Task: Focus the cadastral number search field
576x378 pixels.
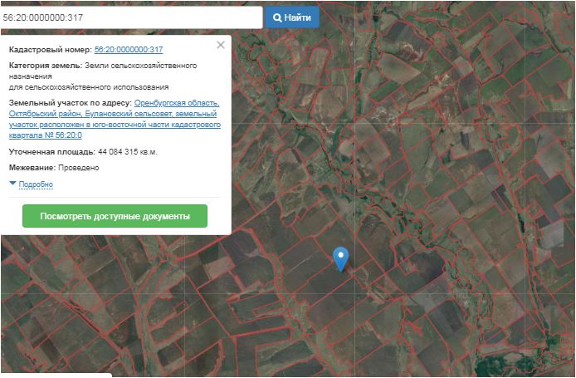Action: pyautogui.click(x=131, y=17)
